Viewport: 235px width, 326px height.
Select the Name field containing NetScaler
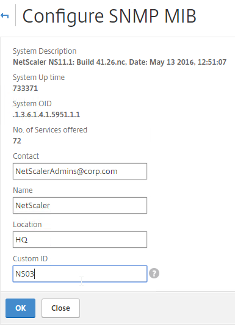[80, 205]
